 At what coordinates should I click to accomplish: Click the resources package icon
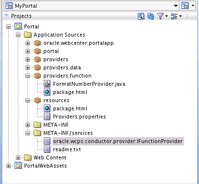point(38,100)
